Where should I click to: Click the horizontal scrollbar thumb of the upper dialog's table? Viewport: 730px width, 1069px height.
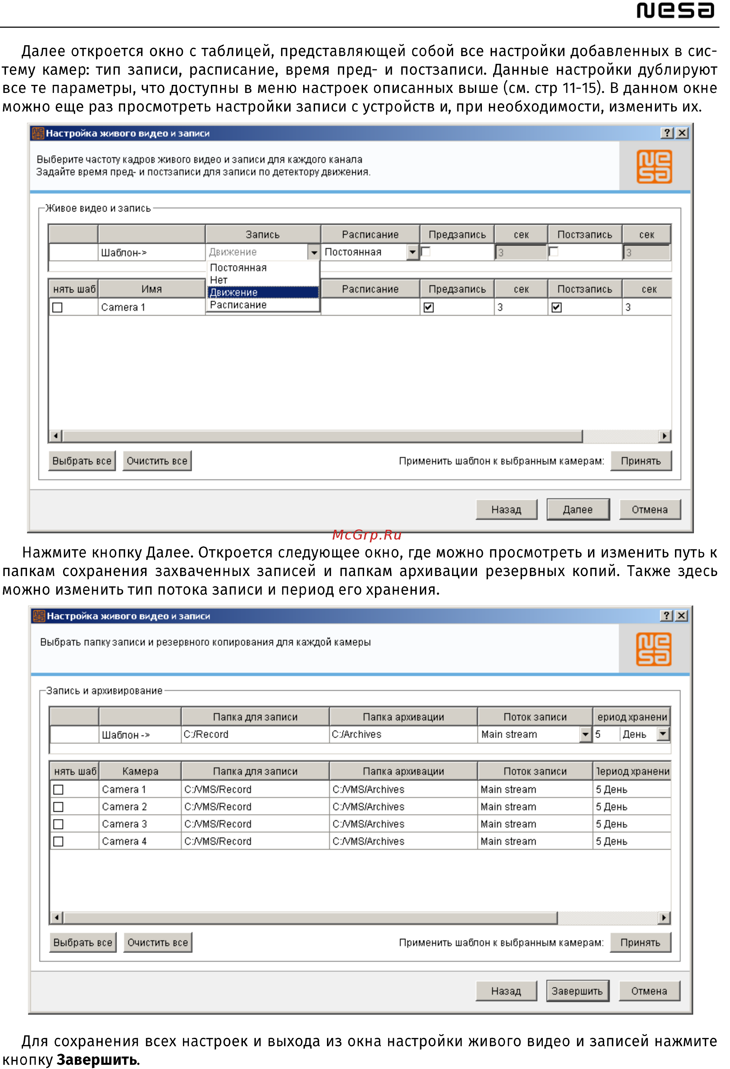tap(323, 435)
